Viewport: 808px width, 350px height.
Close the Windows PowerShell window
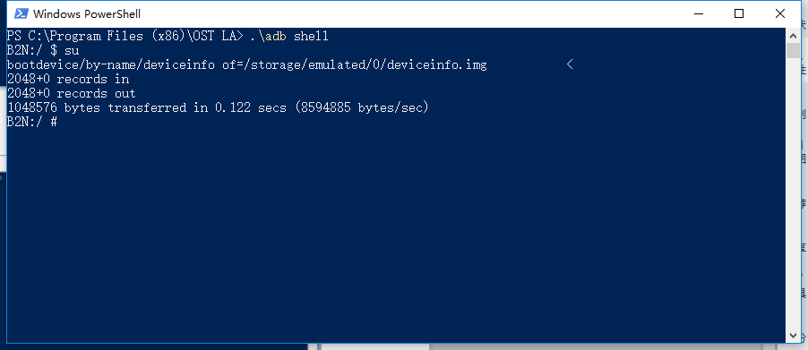click(x=780, y=13)
